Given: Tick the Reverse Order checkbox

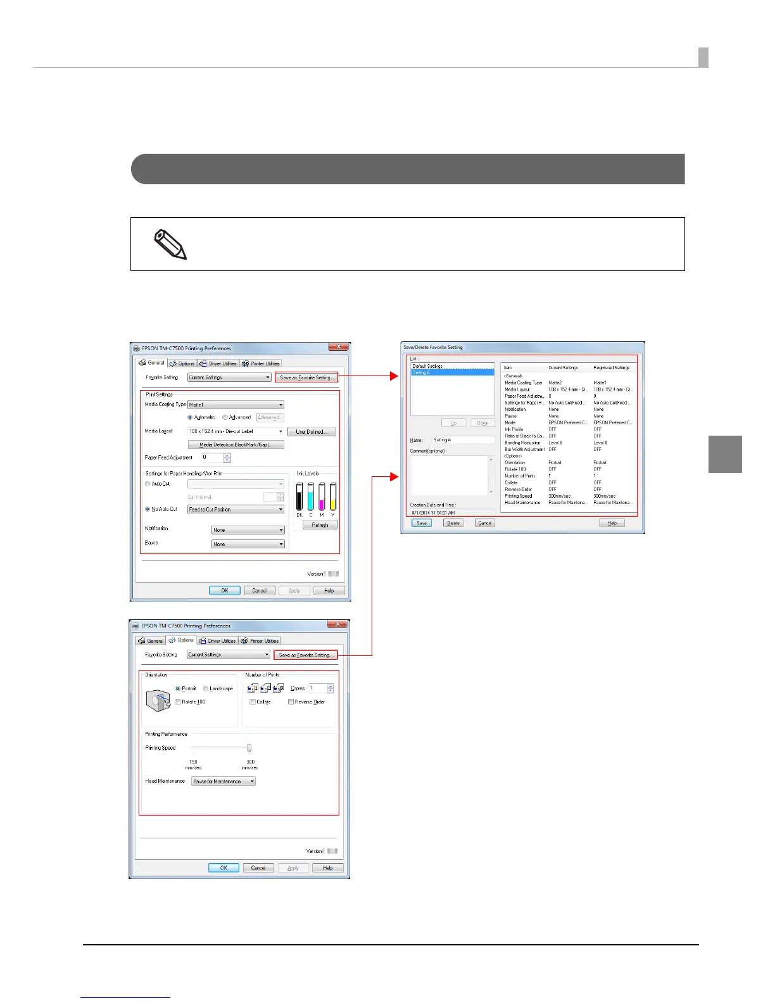Looking at the screenshot, I should [291, 702].
